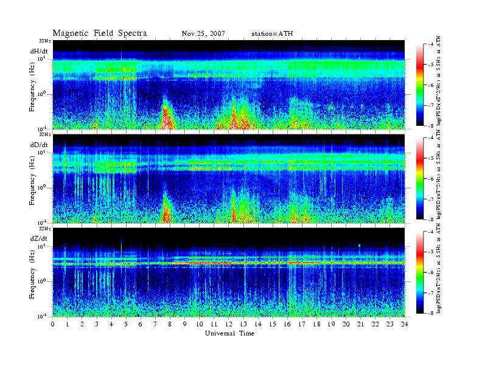The image size is (482, 372).
Task: Click the "19" hour tick label
Action: point(331,325)
